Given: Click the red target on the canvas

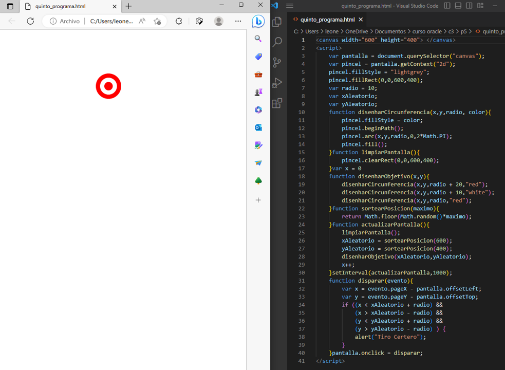Looking at the screenshot, I should click(x=108, y=86).
